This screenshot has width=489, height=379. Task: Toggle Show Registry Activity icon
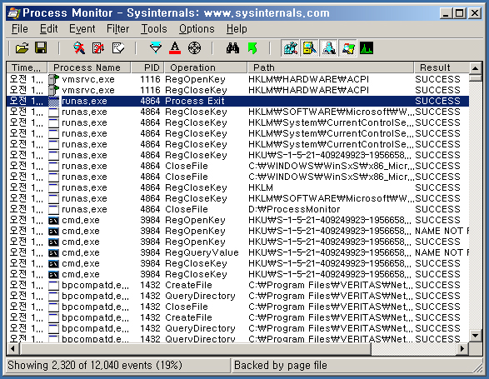291,48
